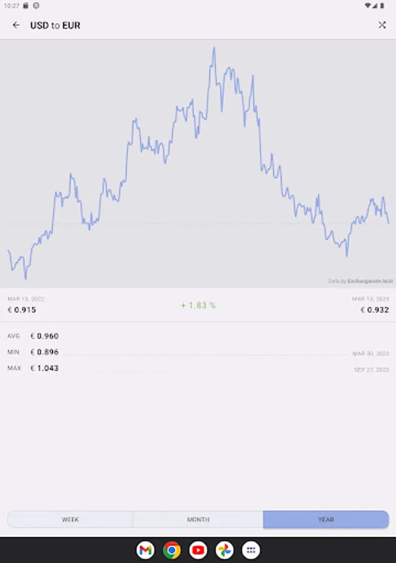Click the USD to EUR title
Screen dimensions: 396x563
coord(55,26)
